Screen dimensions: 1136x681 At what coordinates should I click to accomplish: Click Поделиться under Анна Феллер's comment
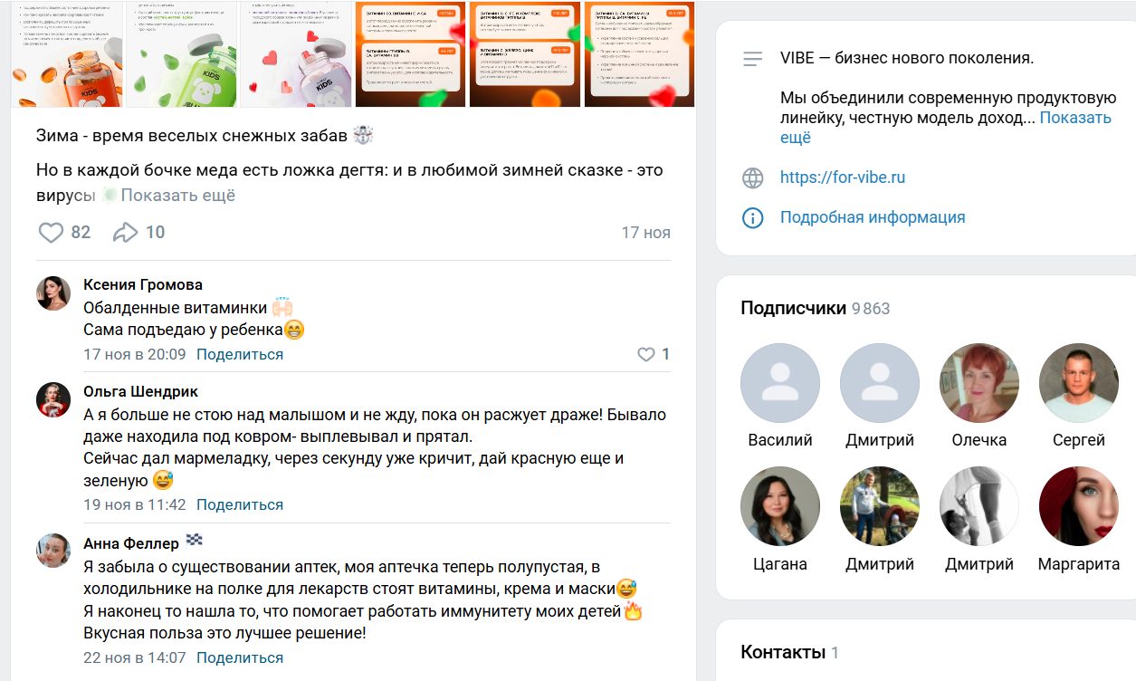tap(240, 657)
